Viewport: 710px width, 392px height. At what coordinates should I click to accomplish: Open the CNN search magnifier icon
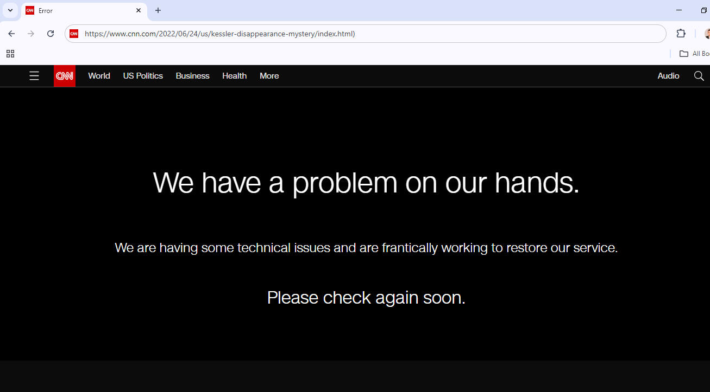coord(699,76)
